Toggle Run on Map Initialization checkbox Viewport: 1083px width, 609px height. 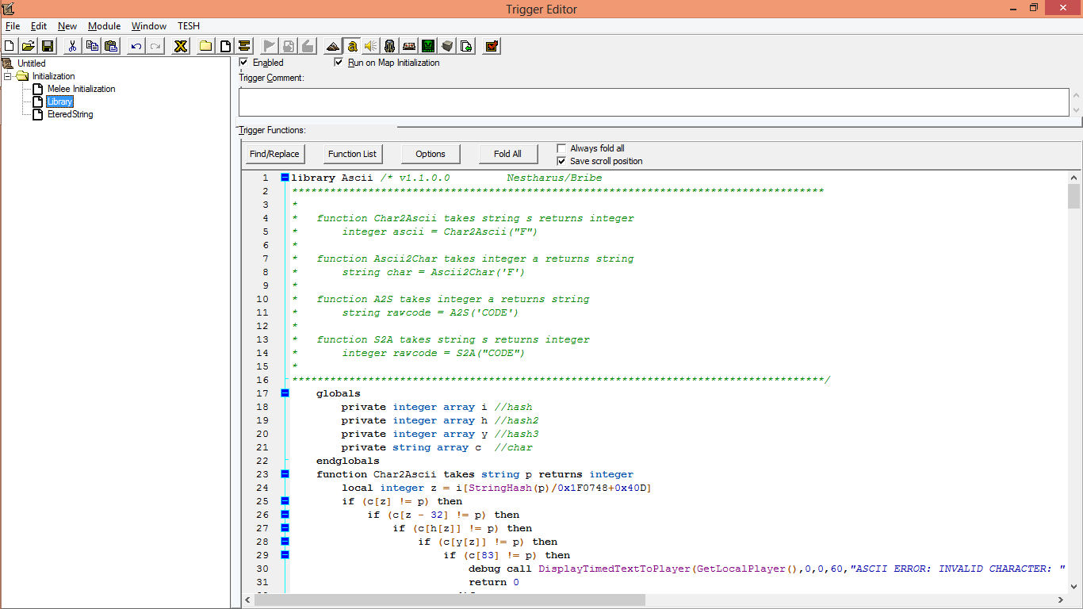[x=339, y=63]
